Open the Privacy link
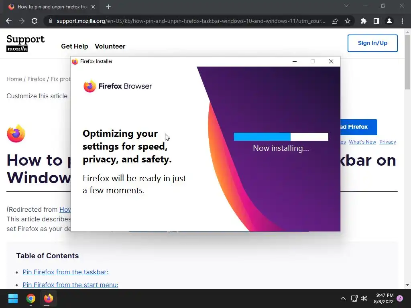411x308 pixels. point(387,142)
